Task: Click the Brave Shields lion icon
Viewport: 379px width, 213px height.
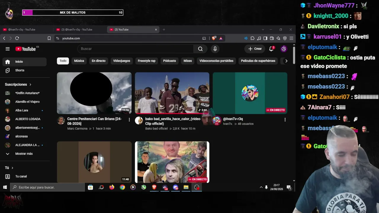Action: (x=214, y=38)
